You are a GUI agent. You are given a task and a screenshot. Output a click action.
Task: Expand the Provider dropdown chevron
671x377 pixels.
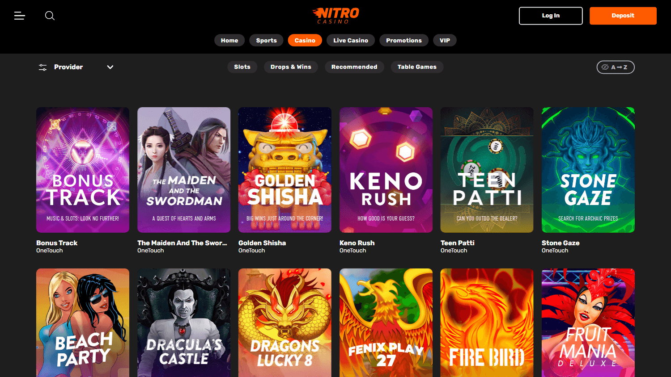110,67
